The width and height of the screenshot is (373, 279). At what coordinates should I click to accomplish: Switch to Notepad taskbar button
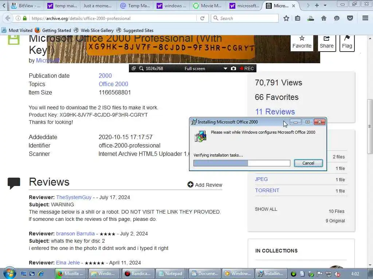pyautogui.click(x=171, y=274)
